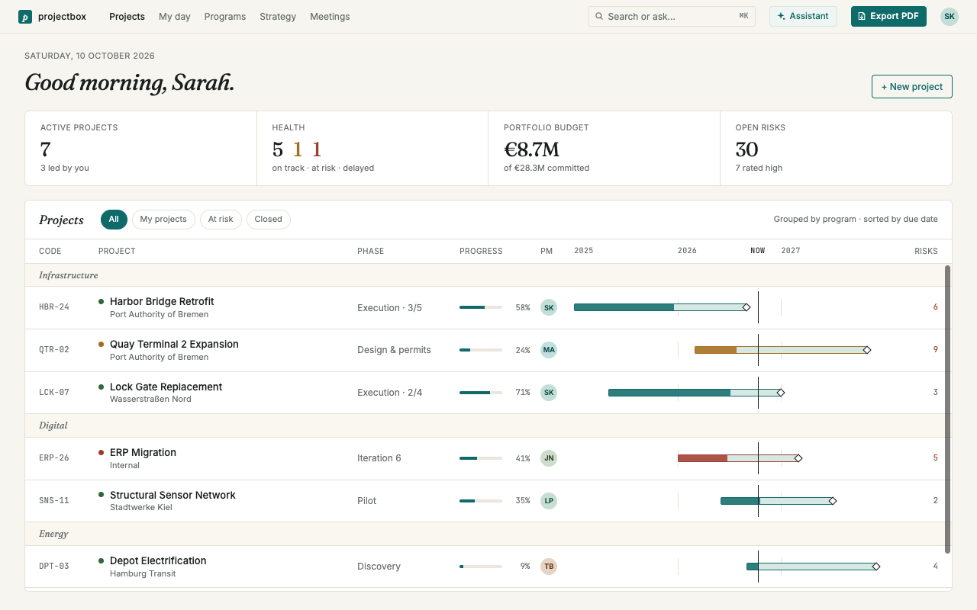Viewport: 977px width, 610px height.
Task: Click the risk count 9 for Quay Terminal
Action: 935,350
